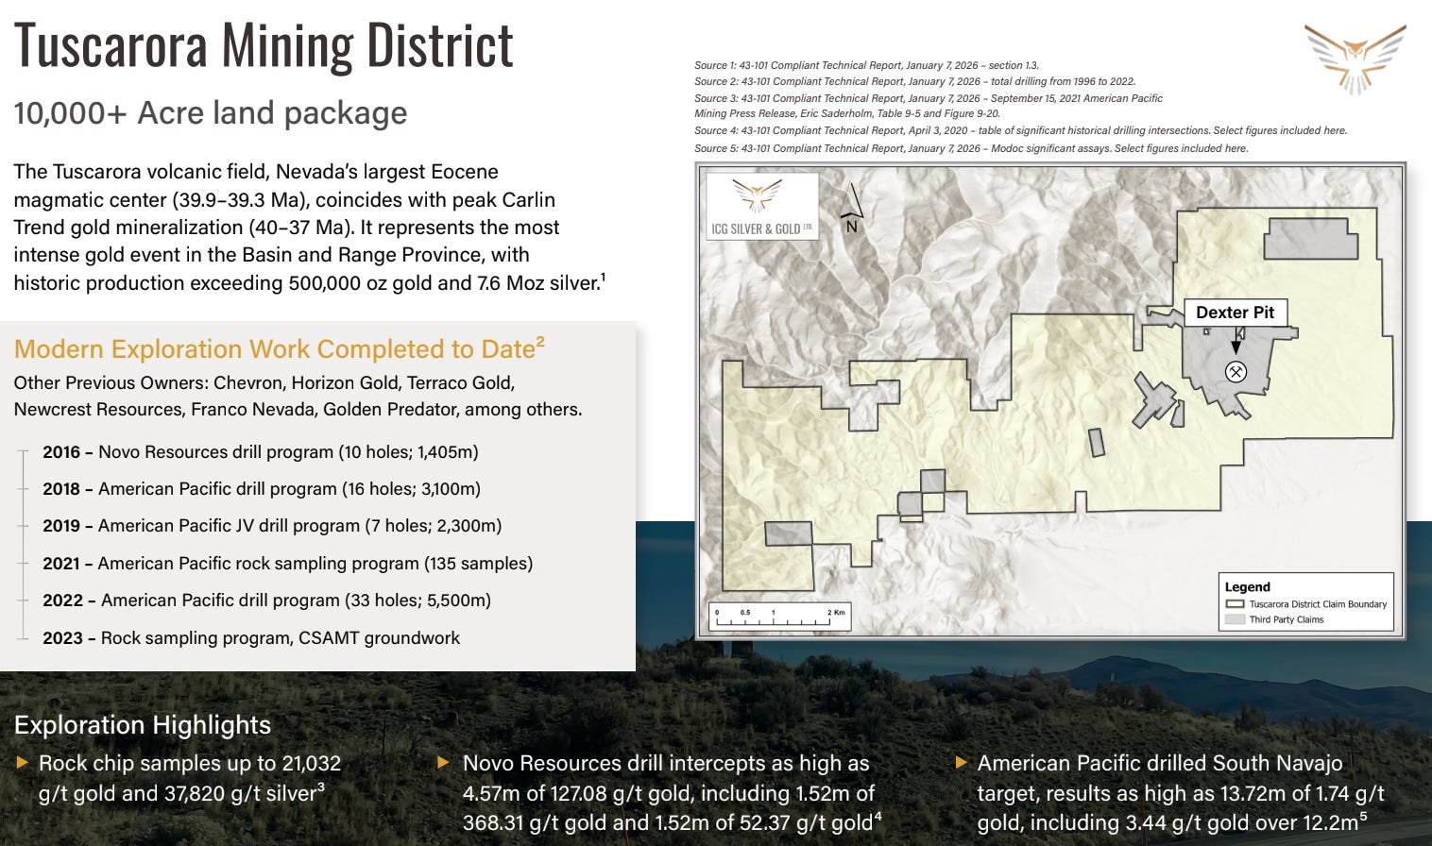Viewport: 1432px width, 846px height.
Task: Click the '10,000+ Acre land package' subtitle
Action: pyautogui.click(x=211, y=113)
